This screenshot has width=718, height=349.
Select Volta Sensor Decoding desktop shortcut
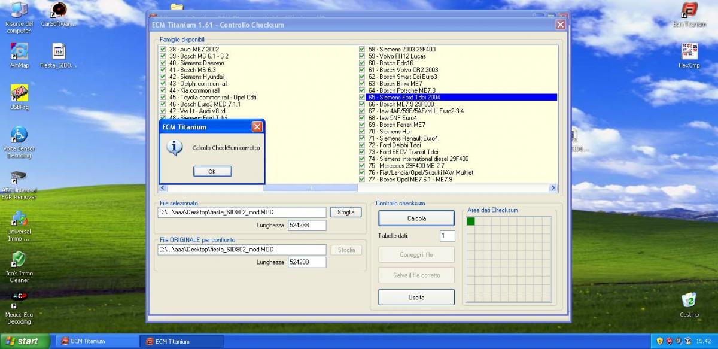pos(19,142)
